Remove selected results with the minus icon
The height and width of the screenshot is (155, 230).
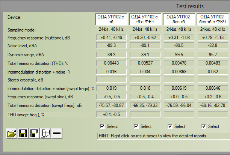point(57,133)
